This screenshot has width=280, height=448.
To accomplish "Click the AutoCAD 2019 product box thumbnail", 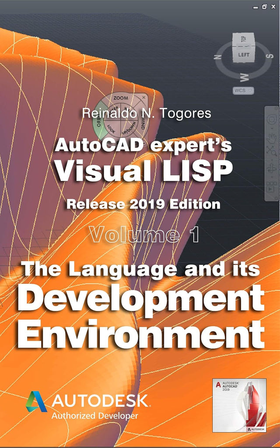I will click(x=239, y=405).
